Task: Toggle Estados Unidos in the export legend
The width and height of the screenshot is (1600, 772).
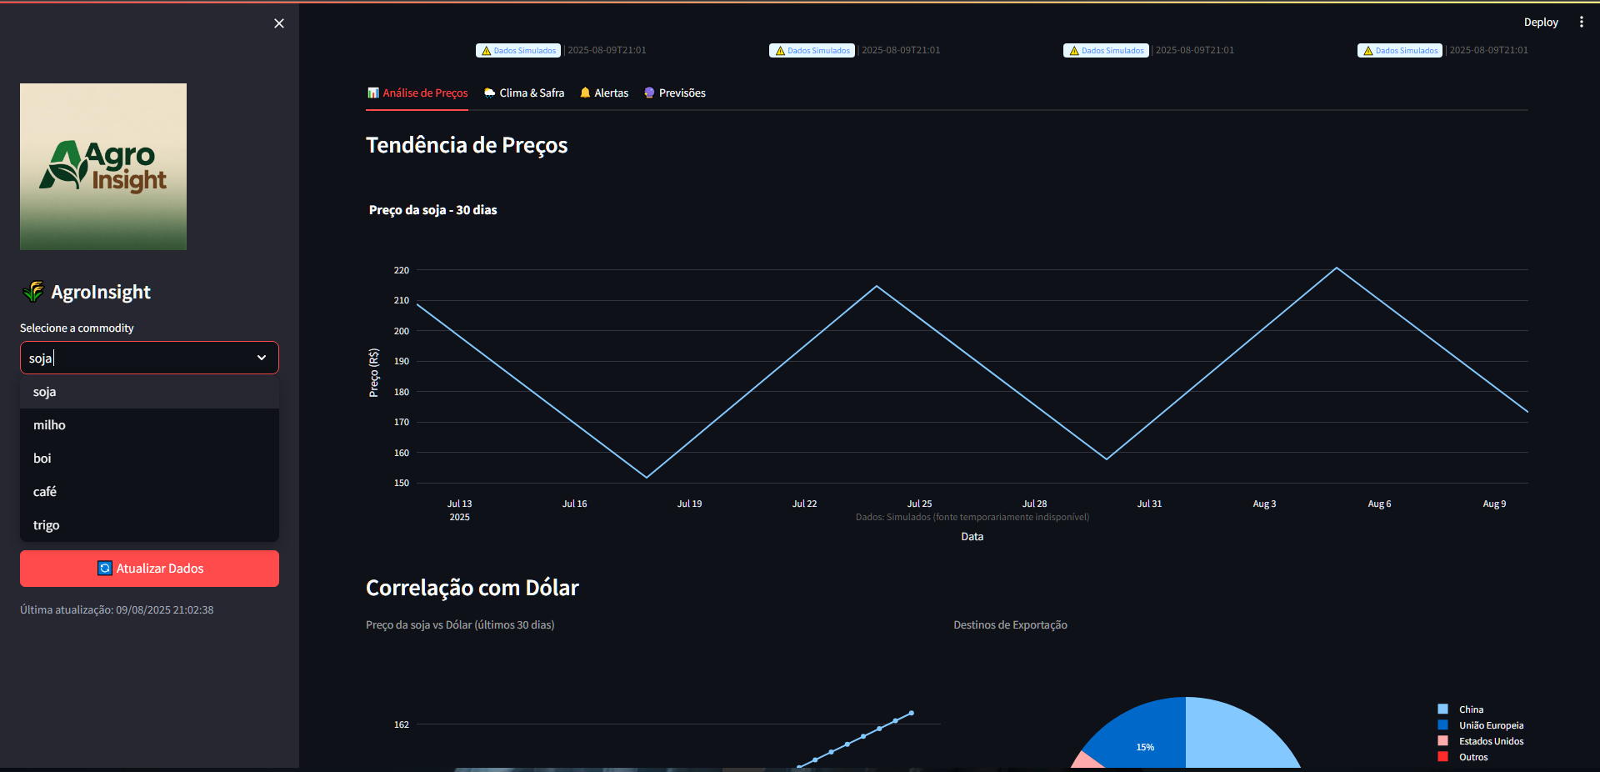Action: coord(1481,741)
